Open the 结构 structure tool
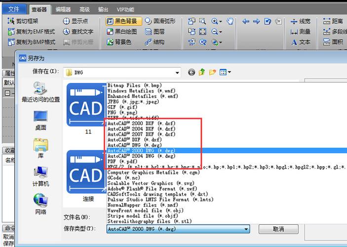Viewport: 347px width, 247px height. pos(154,42)
